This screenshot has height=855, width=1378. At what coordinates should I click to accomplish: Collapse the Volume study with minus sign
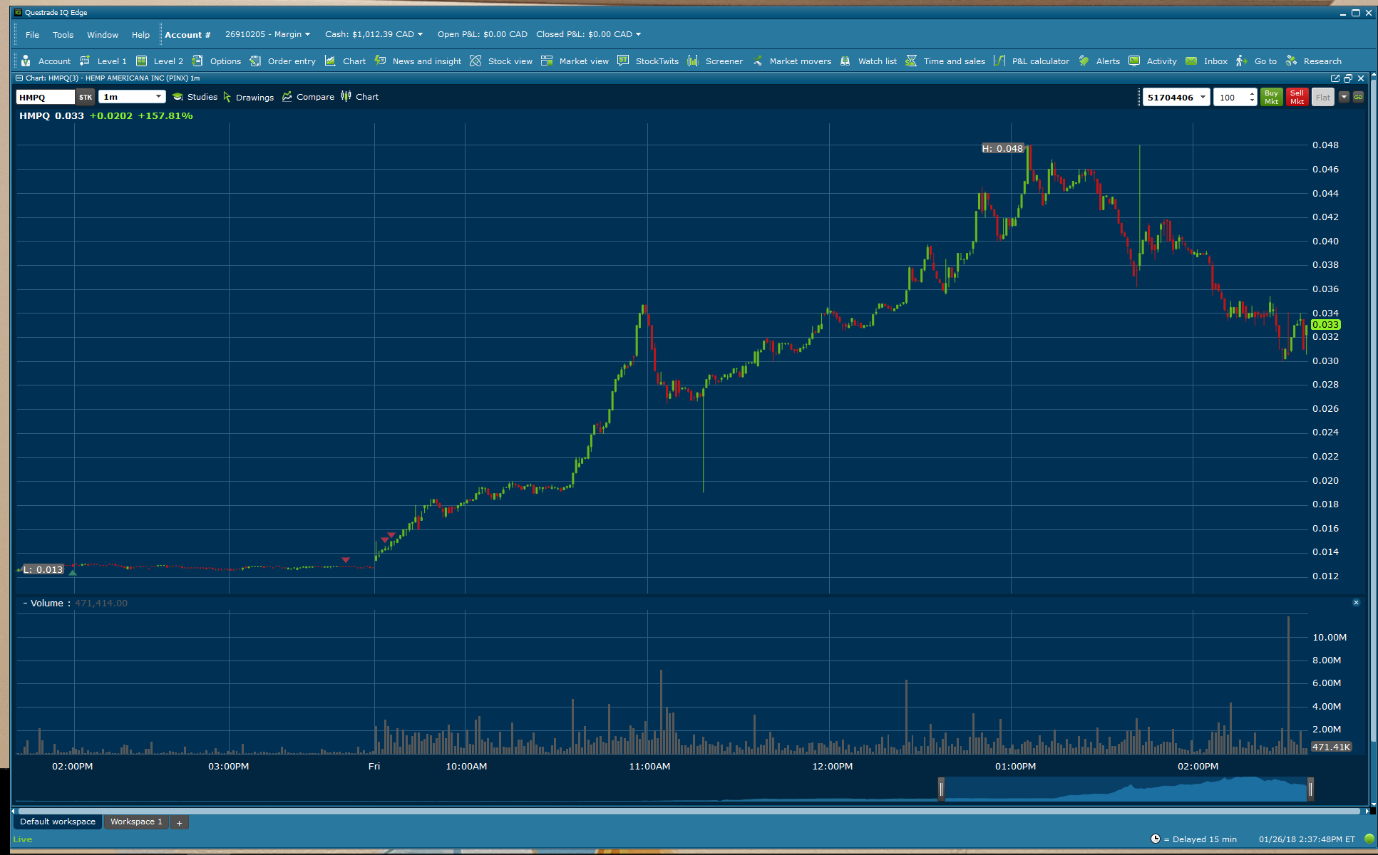tap(25, 603)
